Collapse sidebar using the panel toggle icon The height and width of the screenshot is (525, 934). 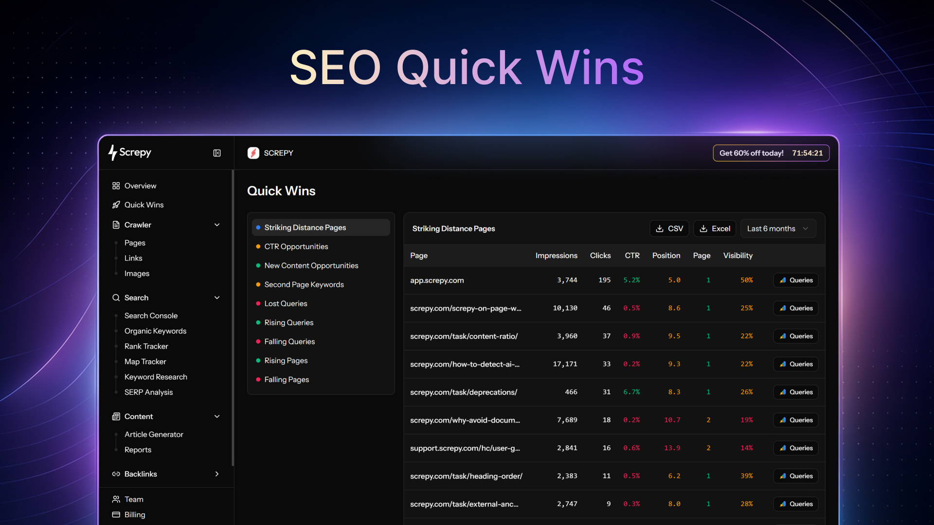(x=217, y=153)
